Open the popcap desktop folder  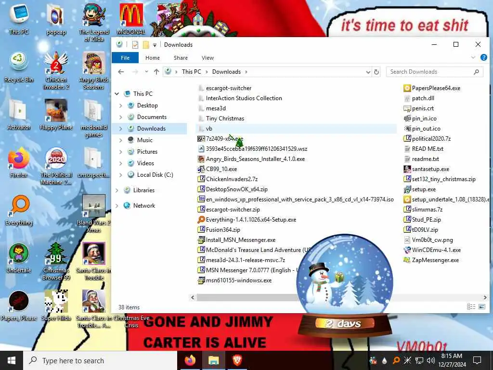click(56, 19)
